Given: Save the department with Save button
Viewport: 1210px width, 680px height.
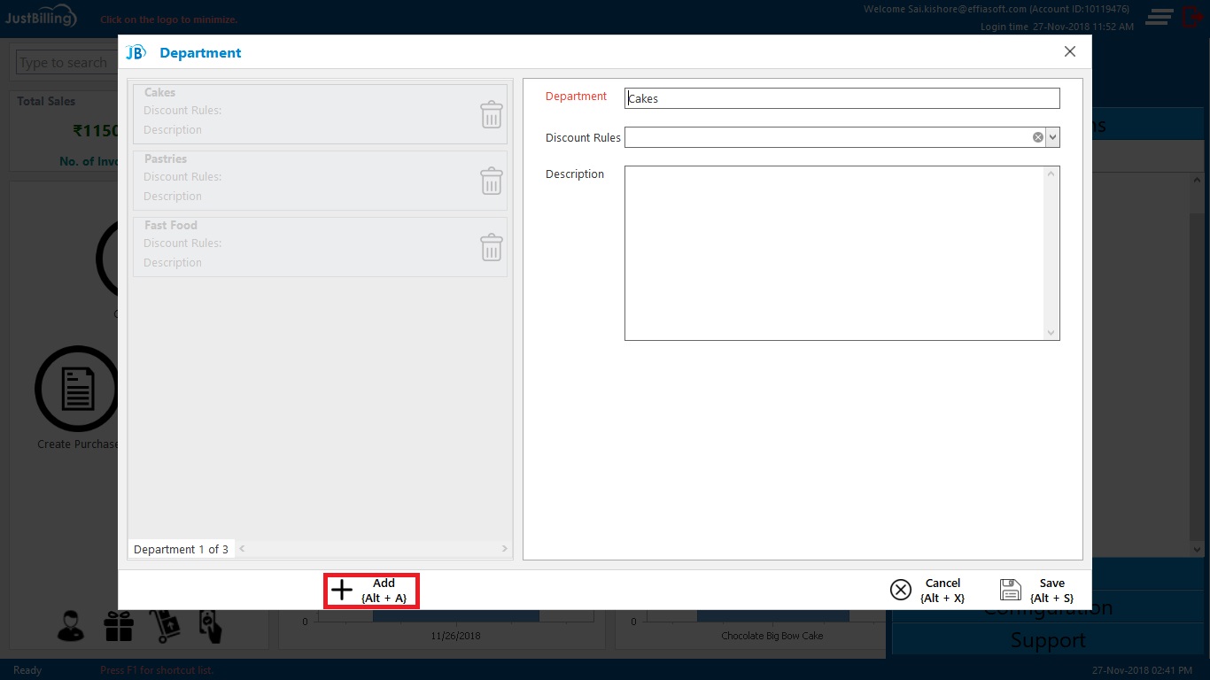Looking at the screenshot, I should tap(1037, 591).
